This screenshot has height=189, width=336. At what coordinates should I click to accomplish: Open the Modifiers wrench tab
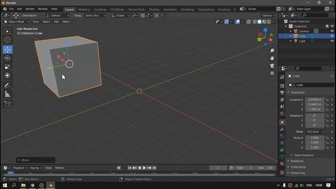[282, 129]
